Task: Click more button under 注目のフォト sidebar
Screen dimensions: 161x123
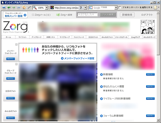Action: pyautogui.click(x=10, y=98)
